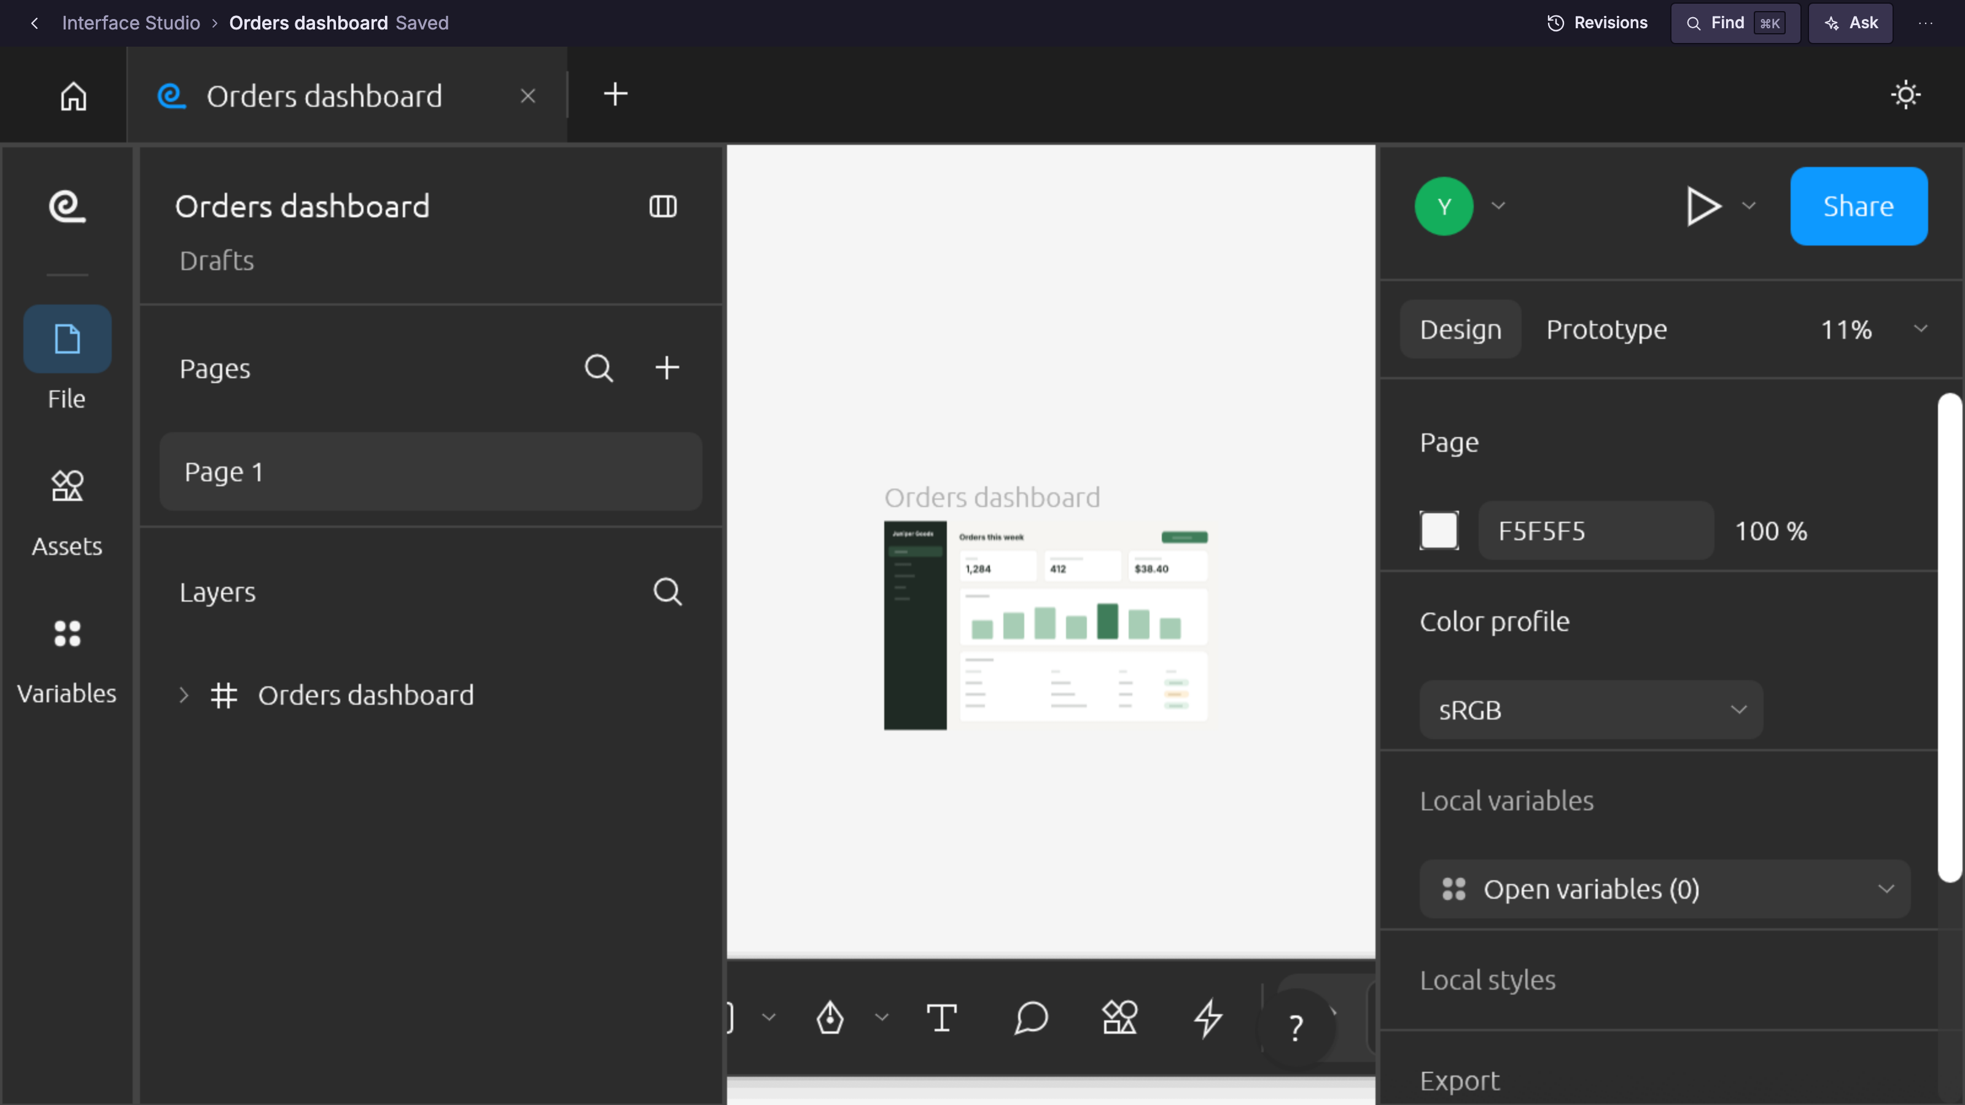
Task: Open the more options ellipsis menu
Action: click(1925, 23)
